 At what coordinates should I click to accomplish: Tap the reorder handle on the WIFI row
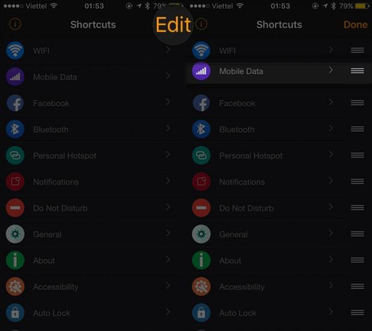point(357,50)
